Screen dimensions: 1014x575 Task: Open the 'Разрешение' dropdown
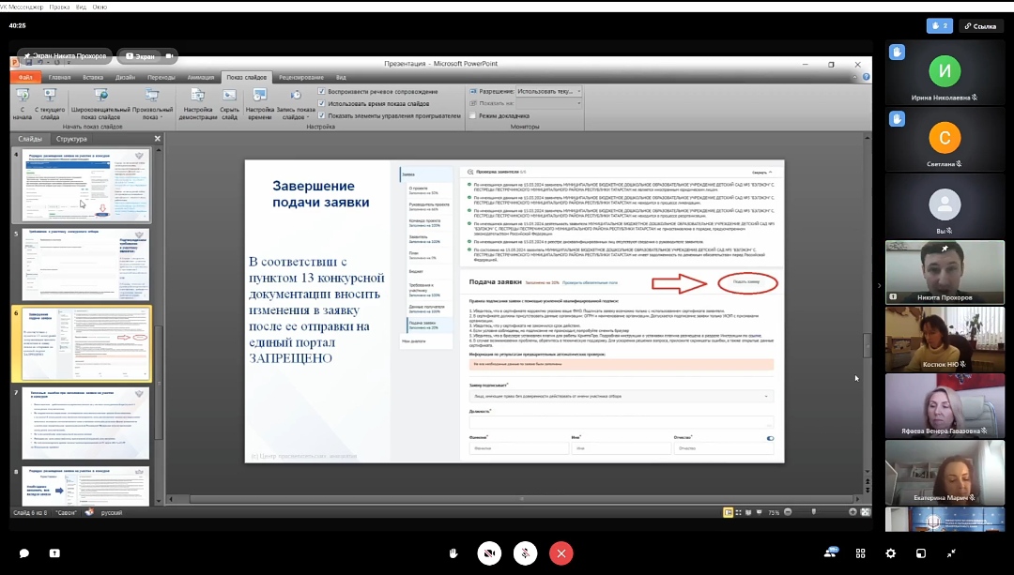pos(548,92)
